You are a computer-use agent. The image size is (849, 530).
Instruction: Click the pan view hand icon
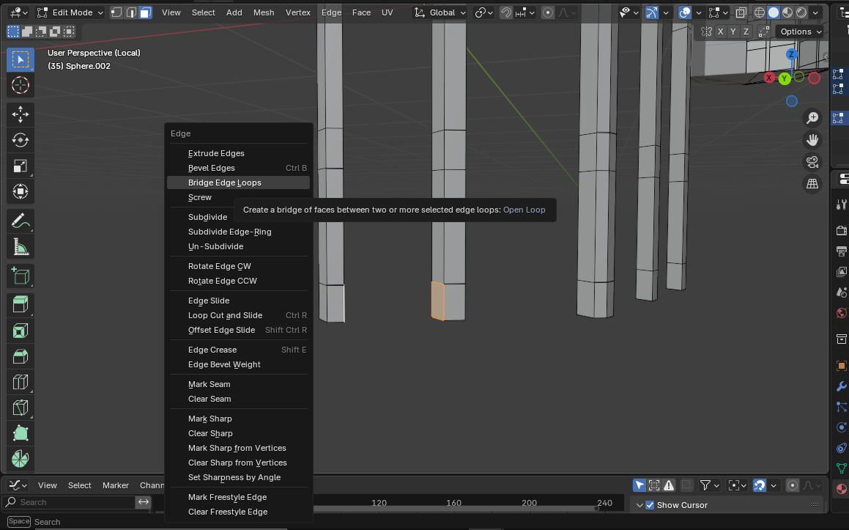click(x=812, y=140)
